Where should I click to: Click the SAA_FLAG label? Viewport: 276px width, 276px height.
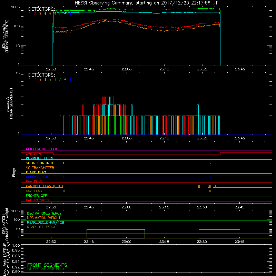34,181
